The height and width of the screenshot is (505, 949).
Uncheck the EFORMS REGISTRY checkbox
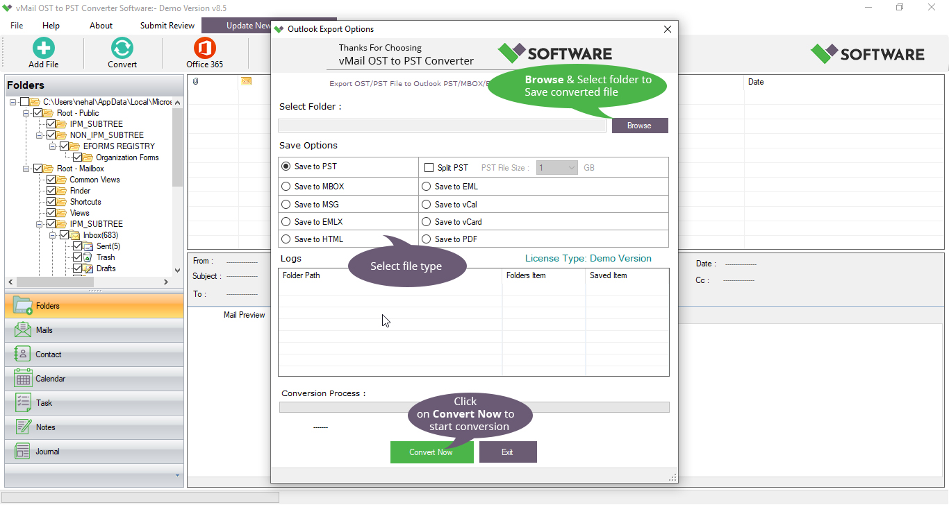tap(65, 146)
